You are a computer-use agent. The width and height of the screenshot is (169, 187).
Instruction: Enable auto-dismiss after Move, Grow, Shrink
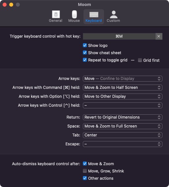85,171
